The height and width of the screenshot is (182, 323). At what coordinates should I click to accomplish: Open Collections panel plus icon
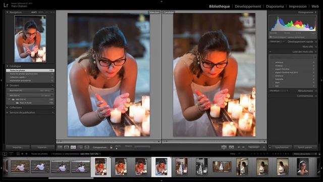tap(52, 108)
